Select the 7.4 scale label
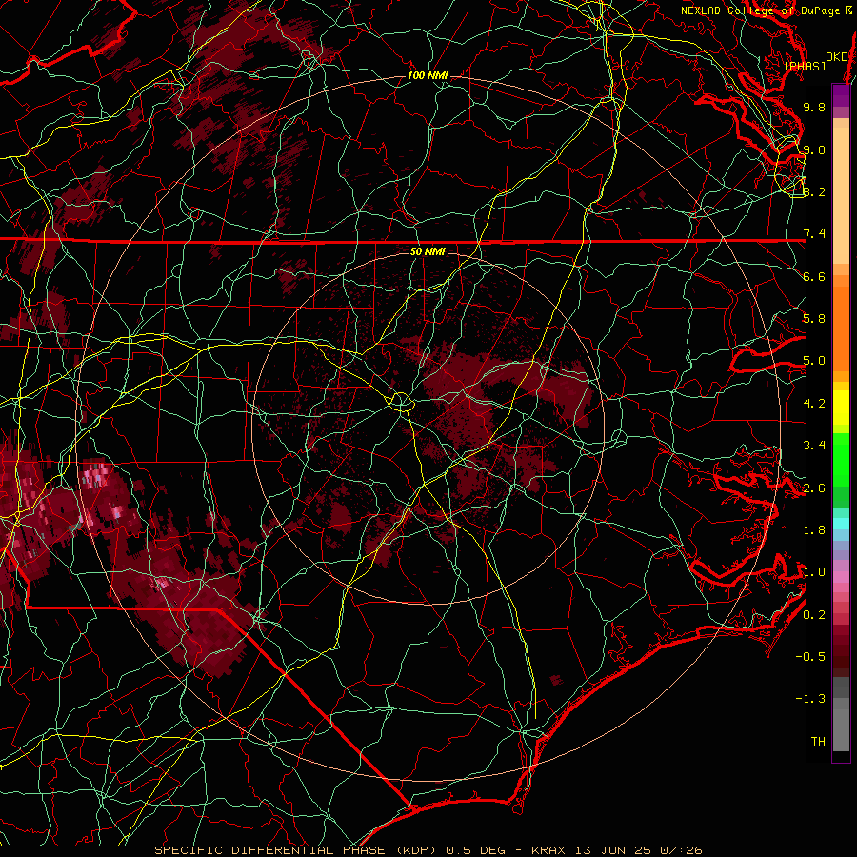The height and width of the screenshot is (857, 857). pos(814,234)
